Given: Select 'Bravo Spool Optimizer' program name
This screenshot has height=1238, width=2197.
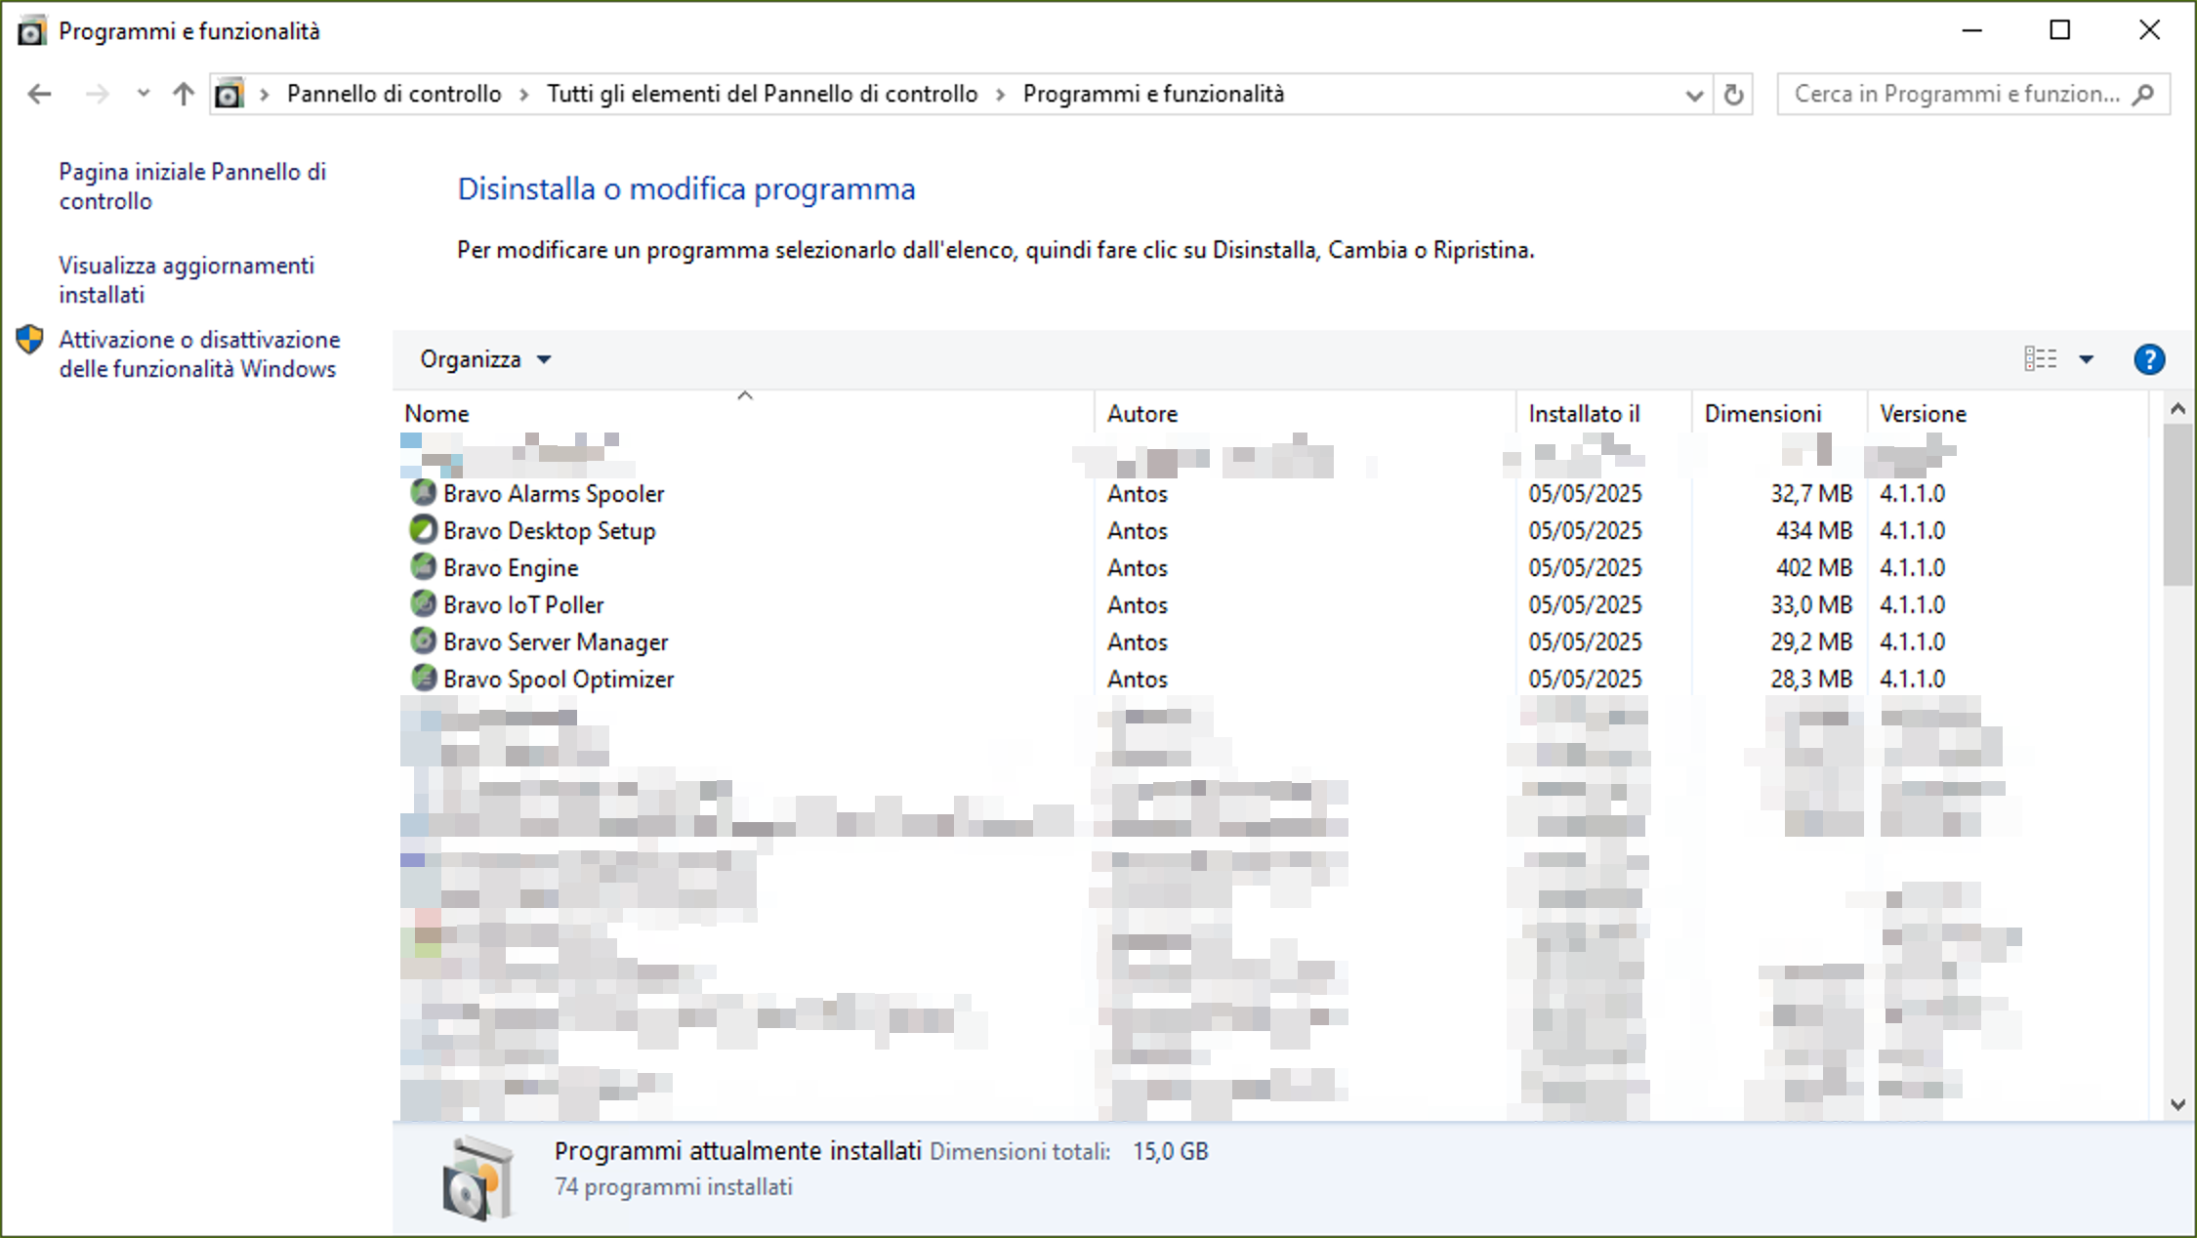Looking at the screenshot, I should tap(559, 680).
